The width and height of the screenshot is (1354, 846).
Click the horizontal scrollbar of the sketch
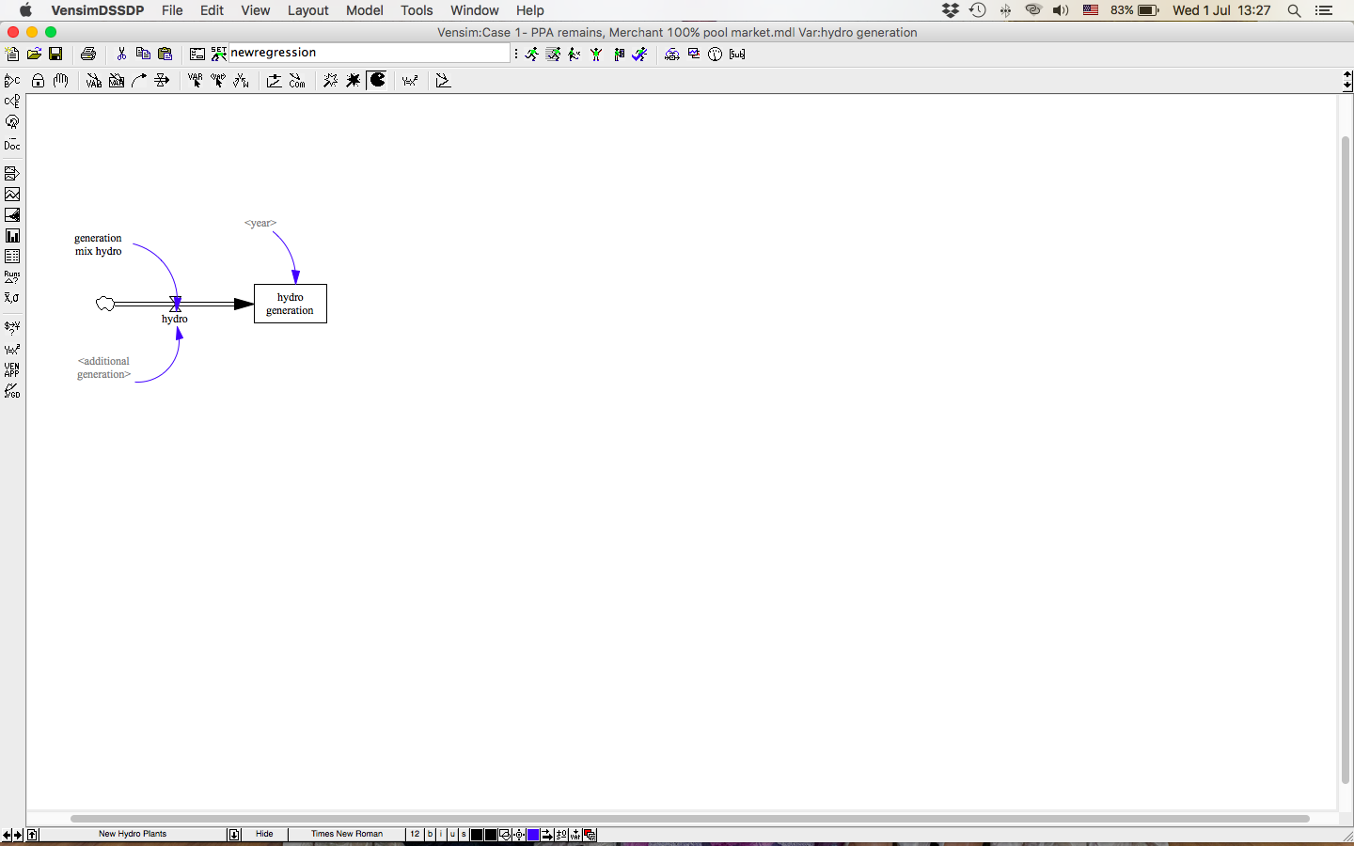690,819
